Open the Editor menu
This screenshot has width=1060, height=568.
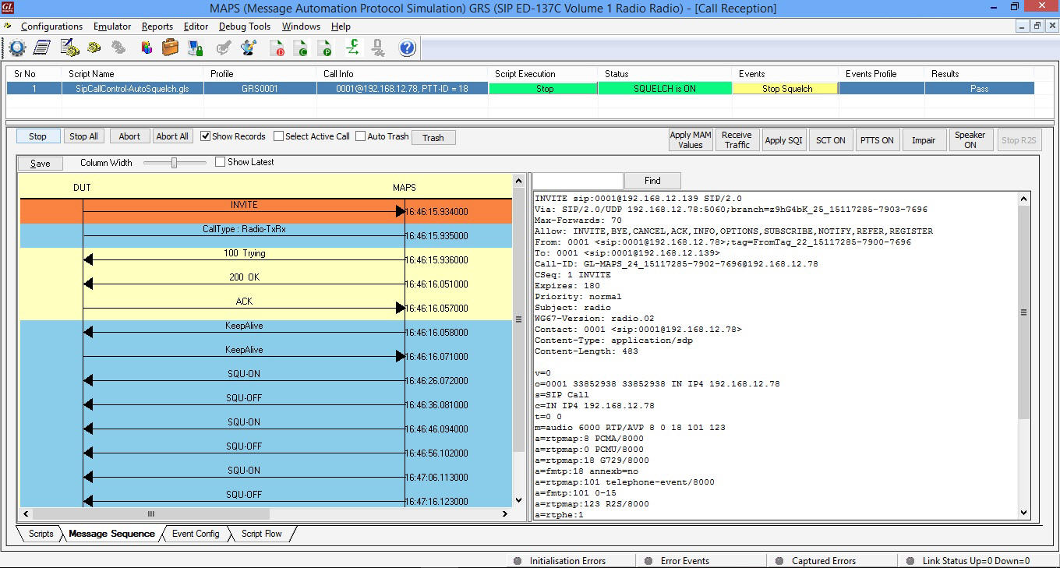196,26
